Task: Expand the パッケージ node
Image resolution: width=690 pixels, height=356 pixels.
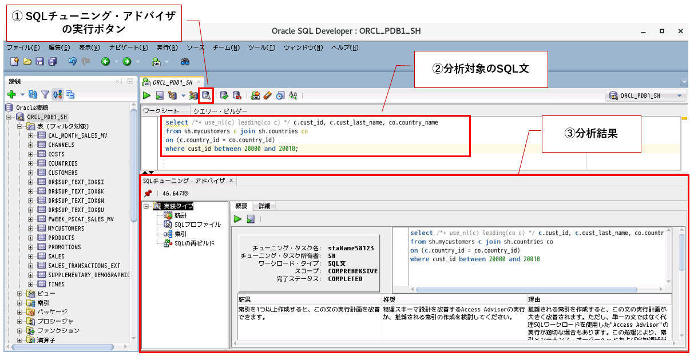Action: [x=20, y=313]
